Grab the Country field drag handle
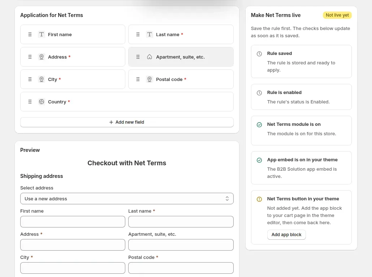Viewport: 372px width, 277px height. click(x=30, y=102)
